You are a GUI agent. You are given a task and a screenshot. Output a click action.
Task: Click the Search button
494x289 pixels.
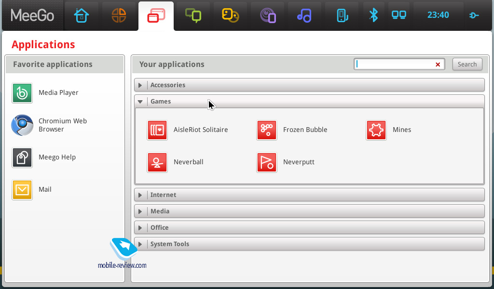tap(467, 64)
